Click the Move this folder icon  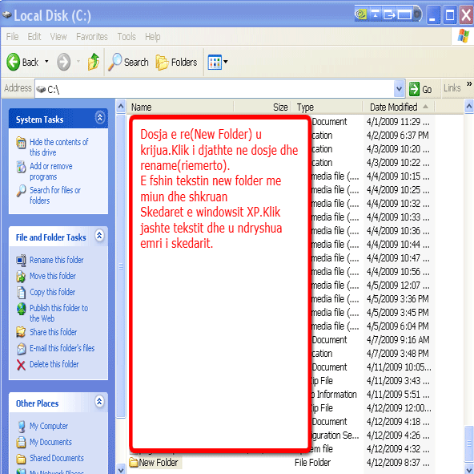[x=21, y=276]
